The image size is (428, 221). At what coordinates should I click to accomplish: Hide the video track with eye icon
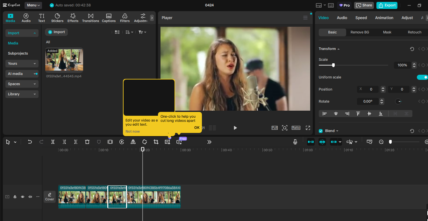click(x=23, y=197)
